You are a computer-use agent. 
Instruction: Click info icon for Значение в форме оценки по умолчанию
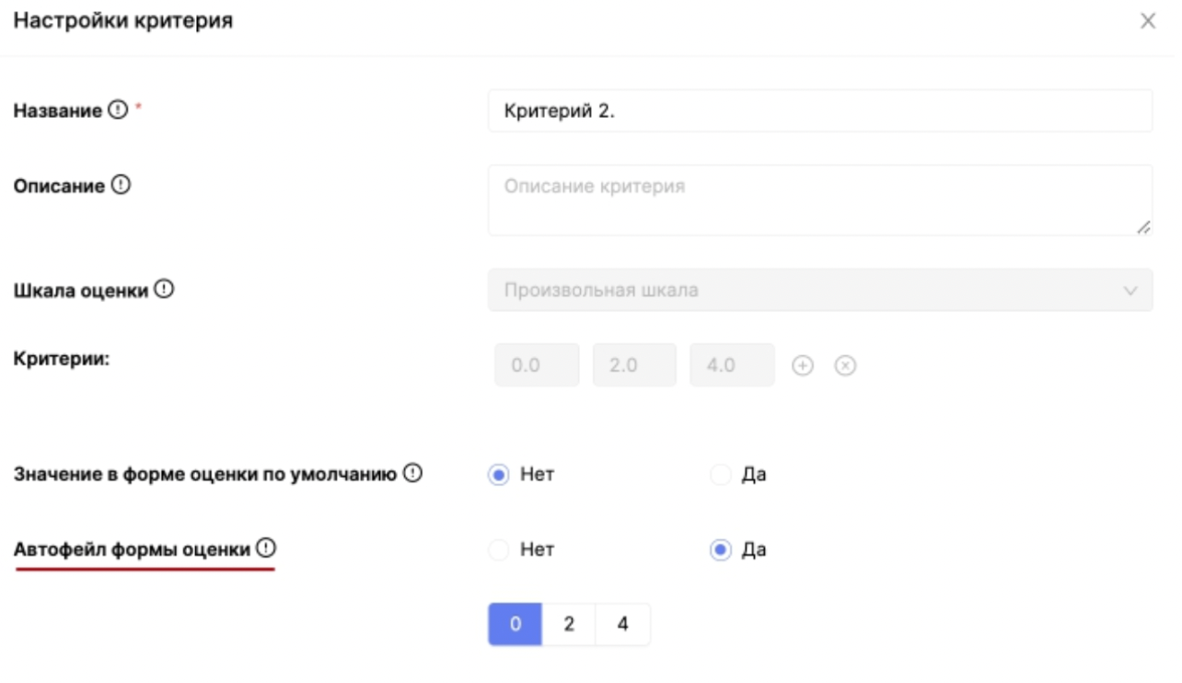413,475
